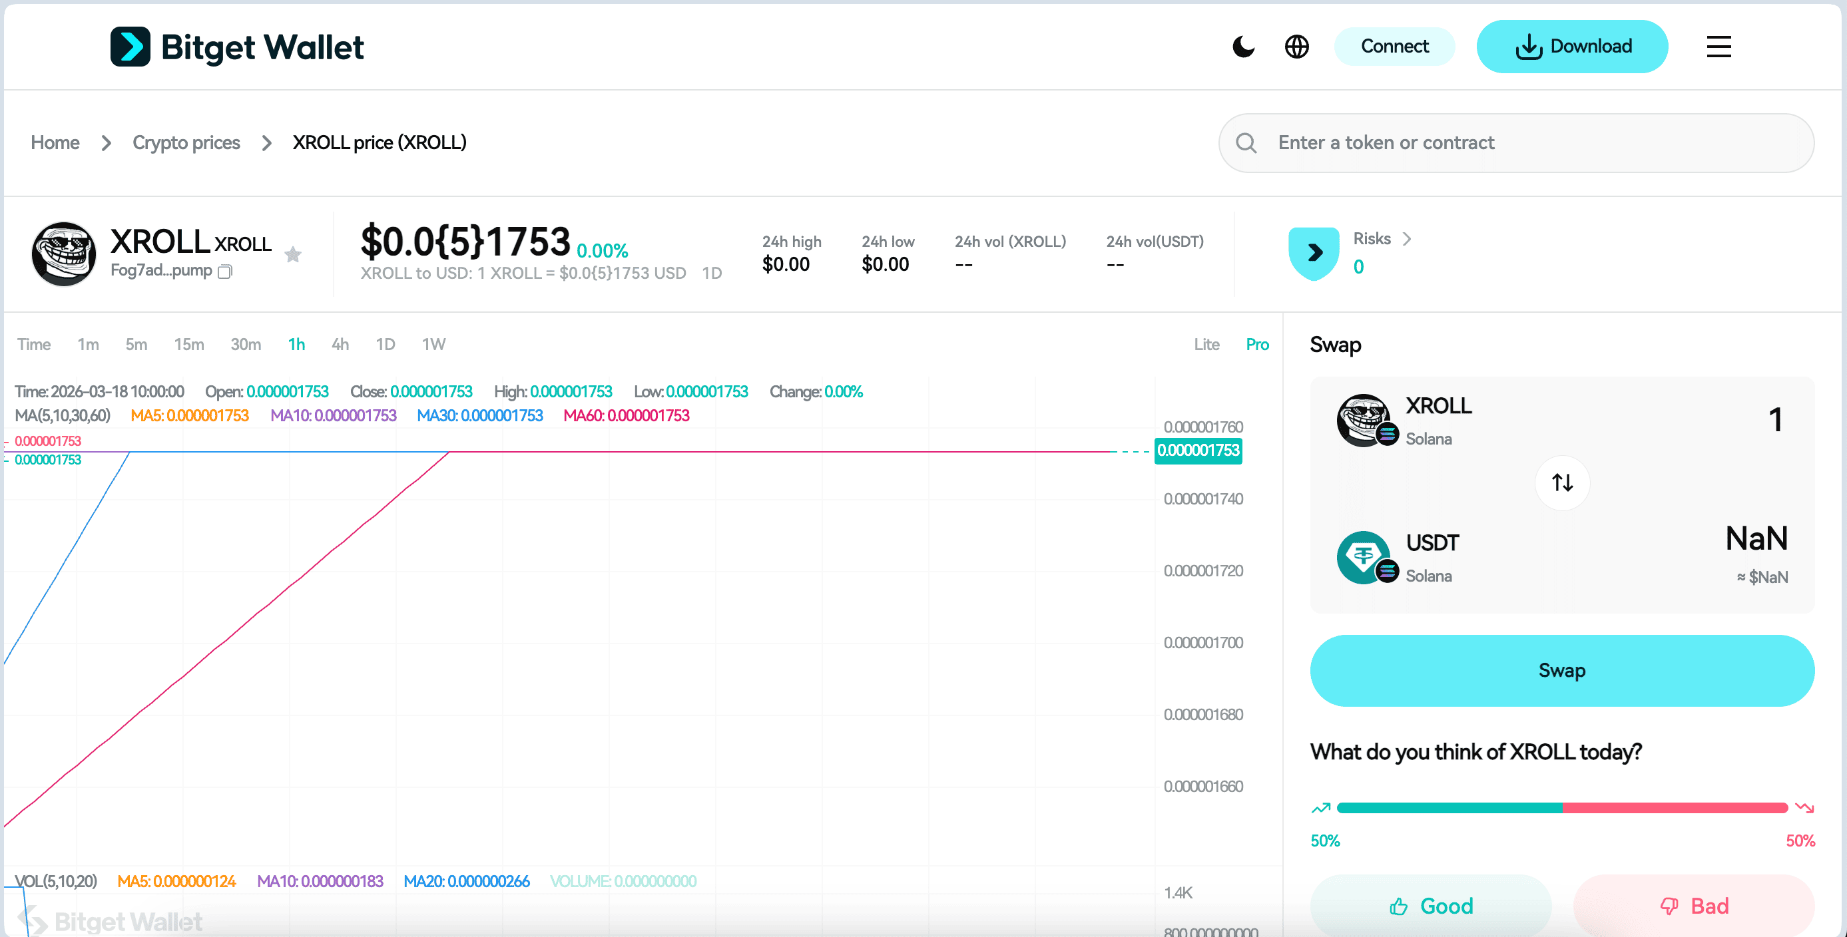Switch chart to Lite mode
The width and height of the screenshot is (1847, 937).
1206,345
